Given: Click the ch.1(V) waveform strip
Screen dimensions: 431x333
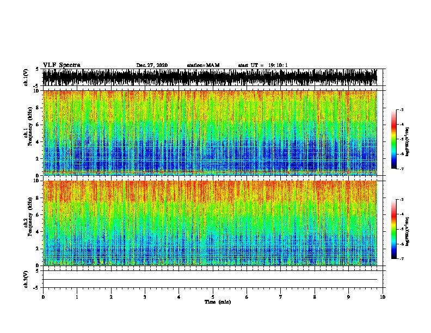Looking at the screenshot, I should [210, 77].
